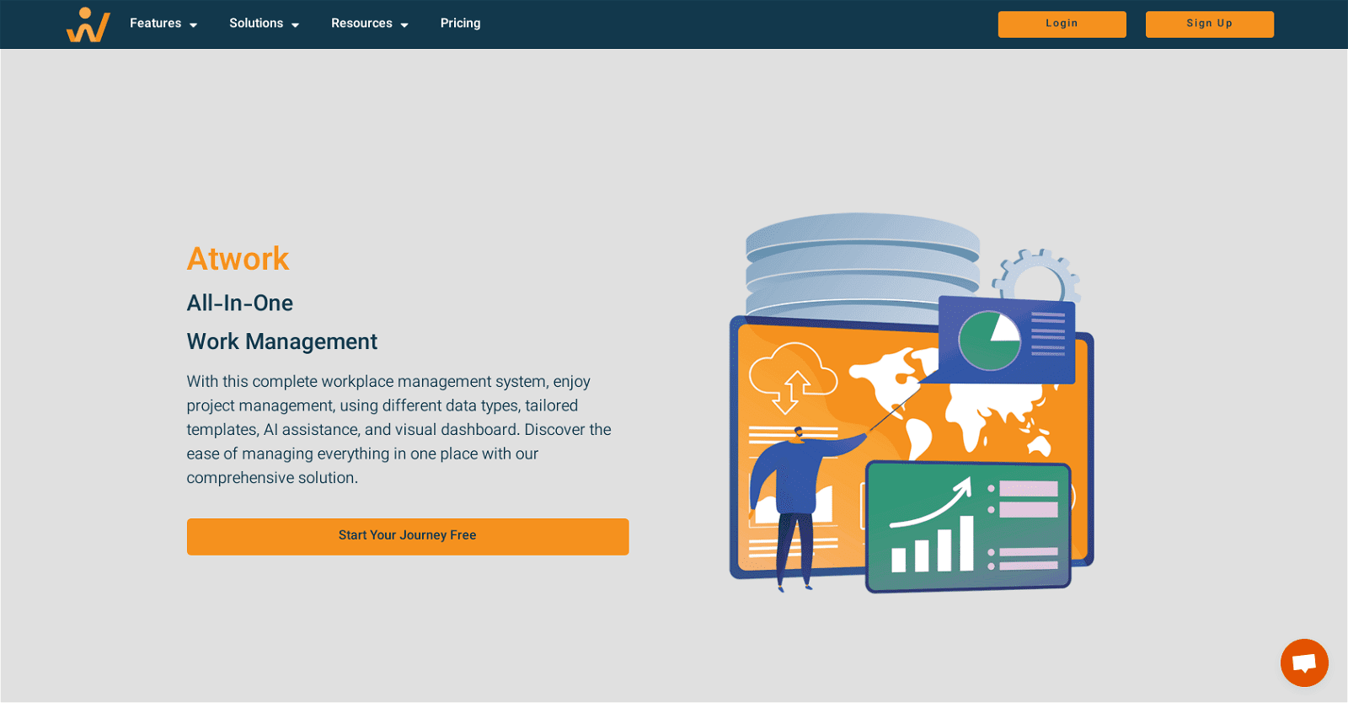Click the Work Management heading text

coord(281,341)
